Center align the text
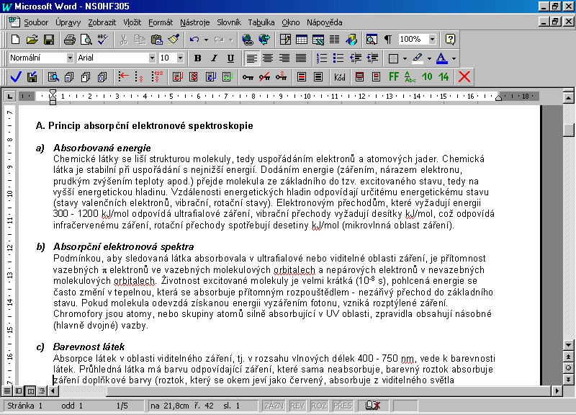This screenshot has height=415, width=576. [268, 58]
